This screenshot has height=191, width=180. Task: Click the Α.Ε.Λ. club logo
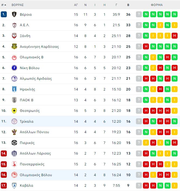[14, 25]
